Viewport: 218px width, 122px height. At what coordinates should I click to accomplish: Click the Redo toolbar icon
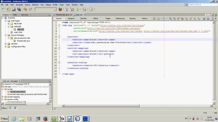pyautogui.click(x=30, y=9)
